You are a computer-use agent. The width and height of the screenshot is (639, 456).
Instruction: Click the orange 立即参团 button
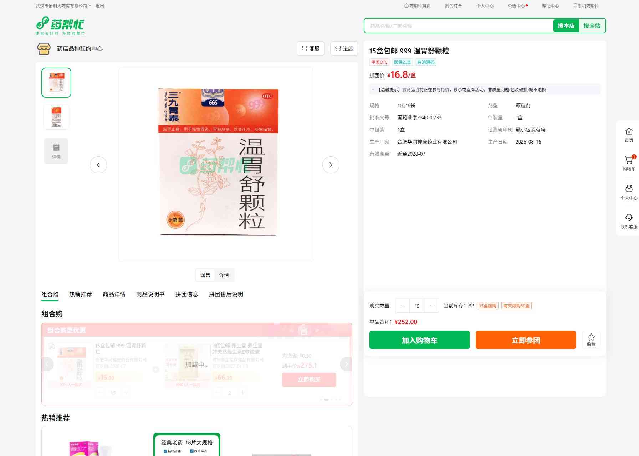coord(526,340)
